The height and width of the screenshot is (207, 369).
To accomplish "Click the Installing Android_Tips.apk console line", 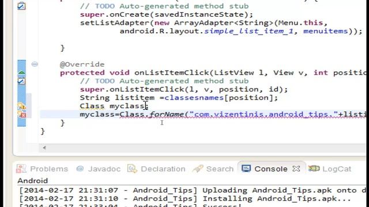I will [185, 199].
